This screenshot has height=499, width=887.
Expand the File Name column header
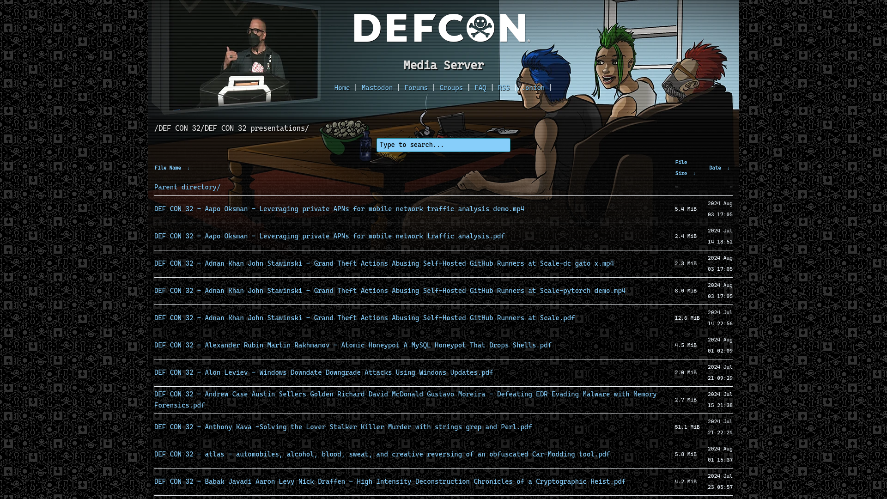[x=188, y=168]
